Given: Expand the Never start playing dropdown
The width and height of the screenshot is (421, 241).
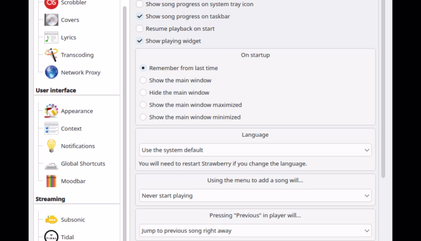Looking at the screenshot, I should pyautogui.click(x=255, y=196).
